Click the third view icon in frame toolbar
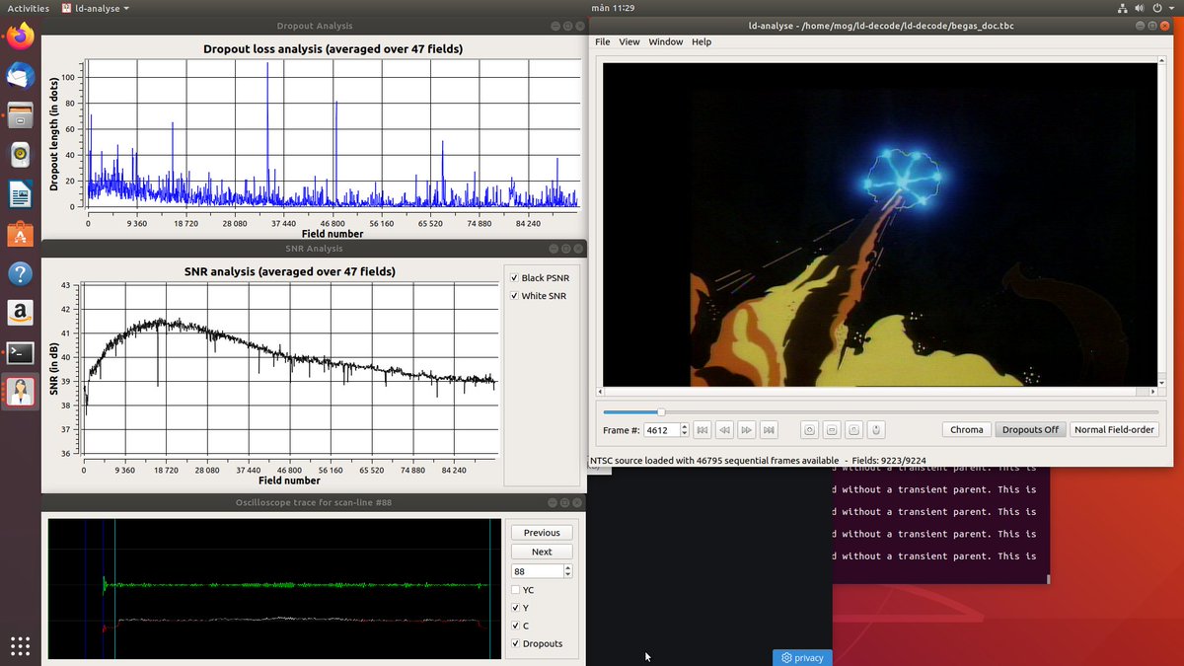 pos(854,429)
